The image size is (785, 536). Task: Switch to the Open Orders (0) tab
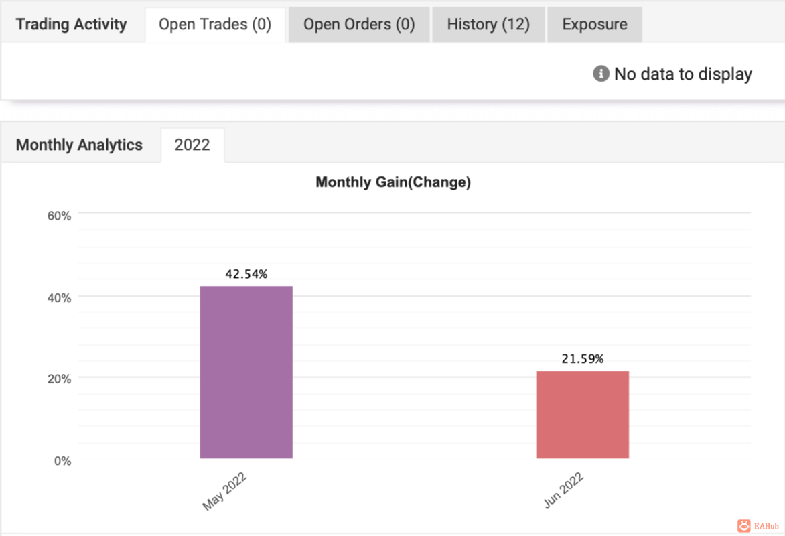[359, 25]
